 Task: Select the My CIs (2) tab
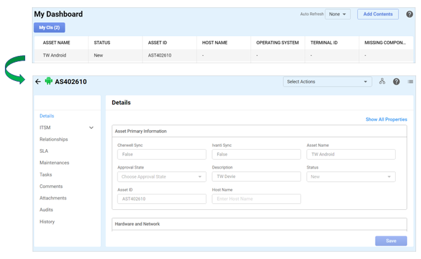tap(49, 28)
